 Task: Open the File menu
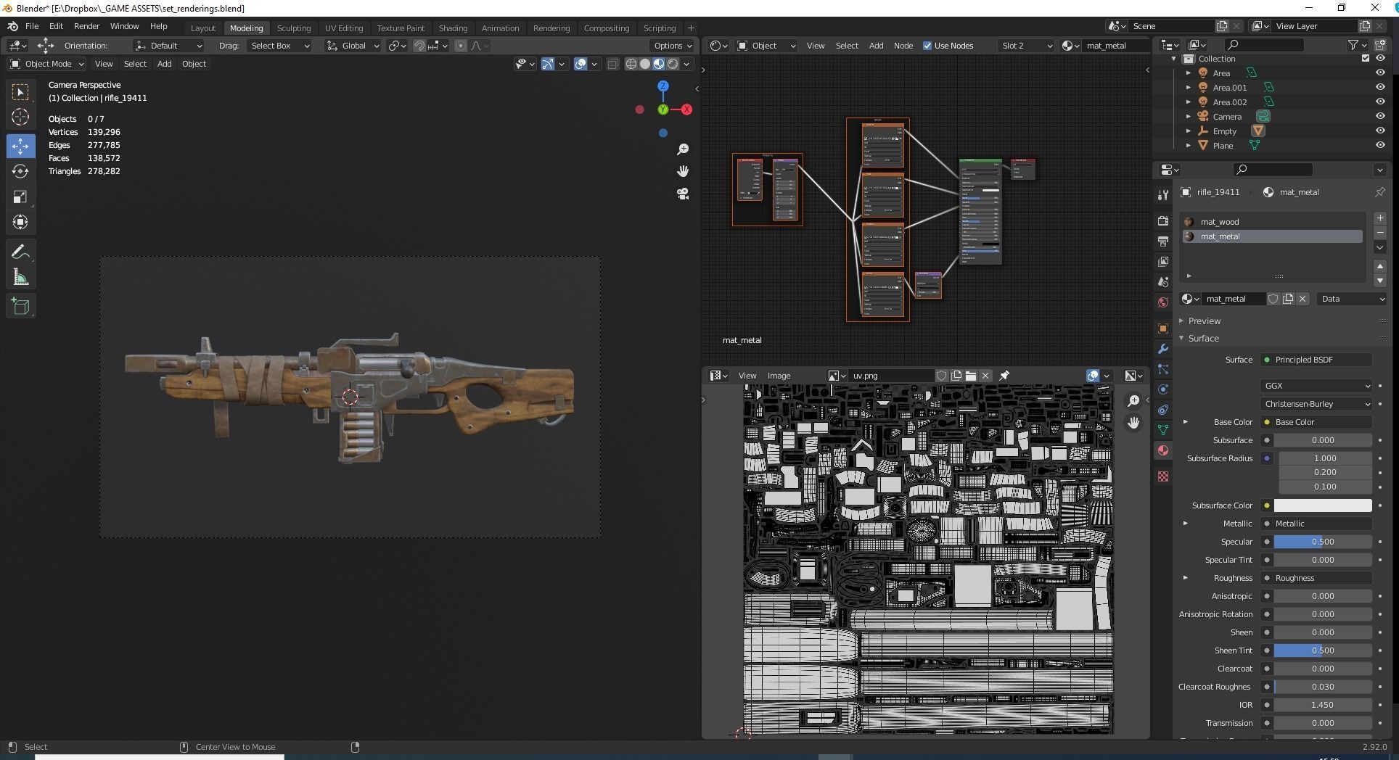pyautogui.click(x=32, y=26)
